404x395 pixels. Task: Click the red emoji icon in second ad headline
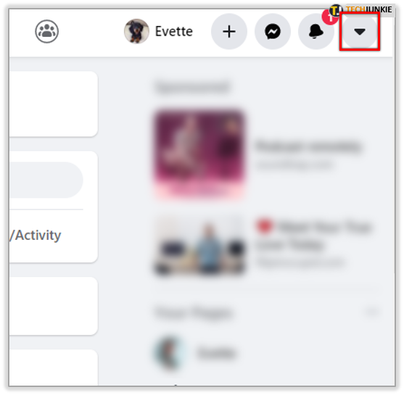(264, 226)
